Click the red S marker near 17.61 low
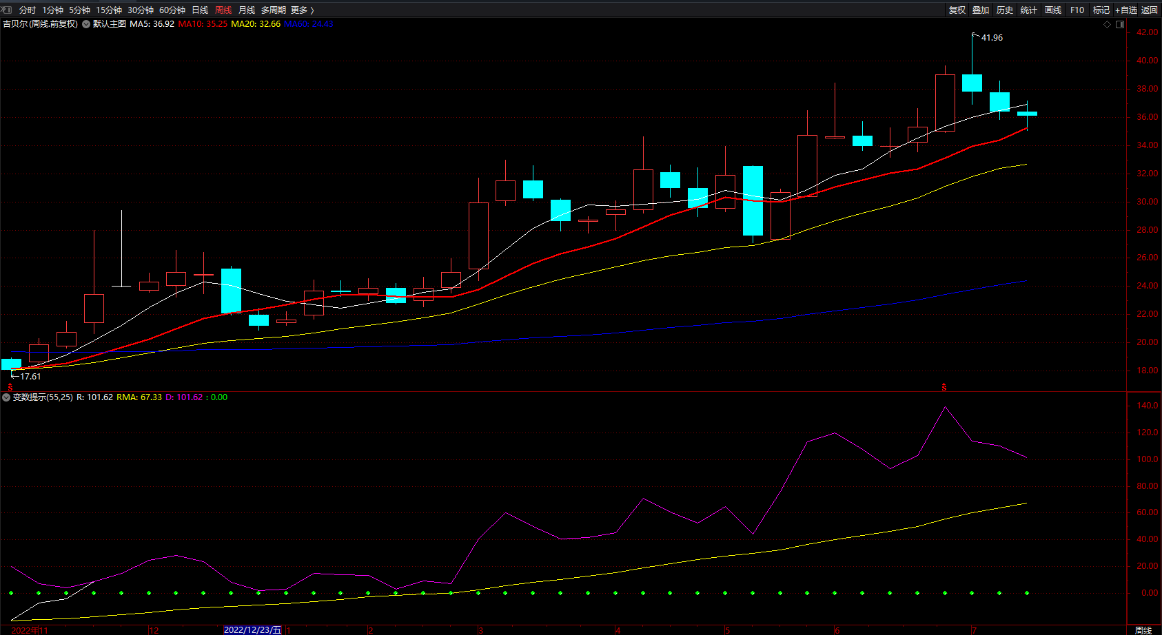 [10, 387]
